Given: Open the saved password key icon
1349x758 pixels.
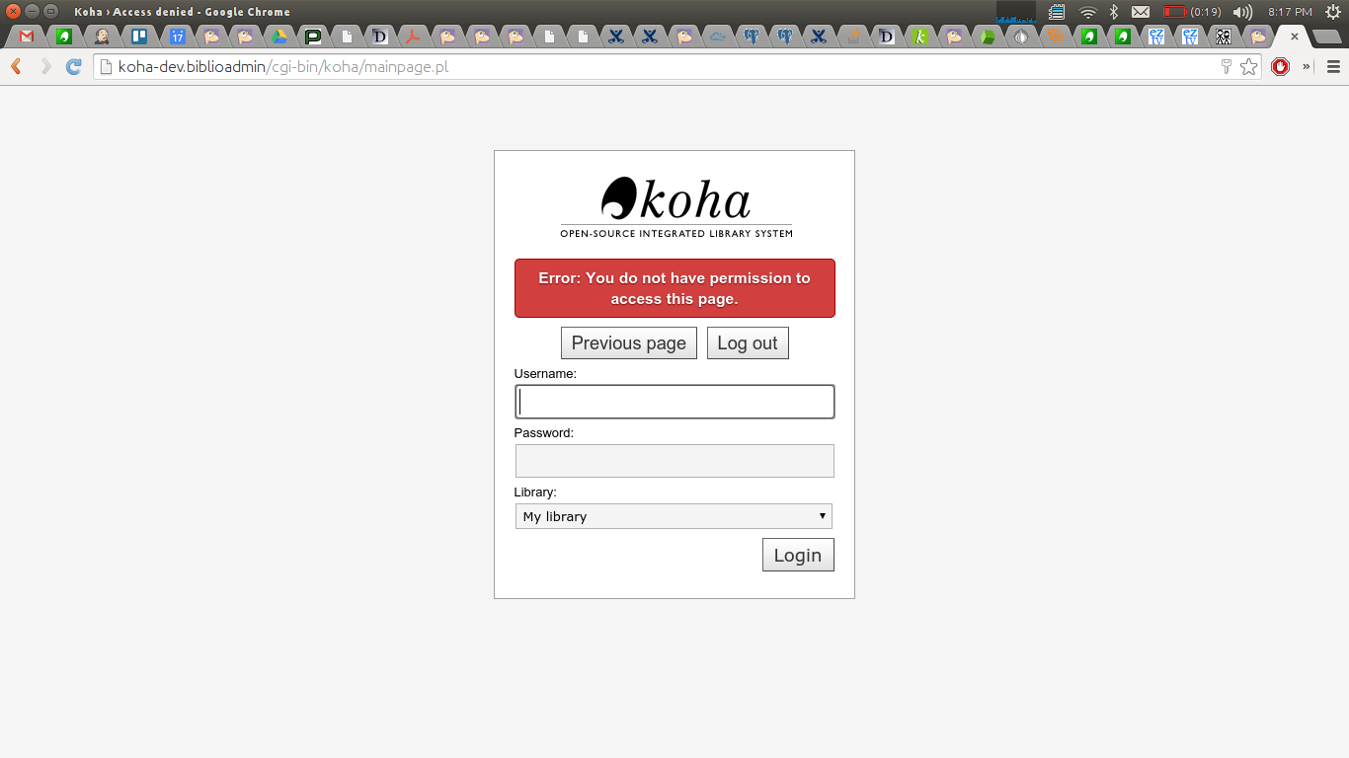Looking at the screenshot, I should [x=1227, y=67].
